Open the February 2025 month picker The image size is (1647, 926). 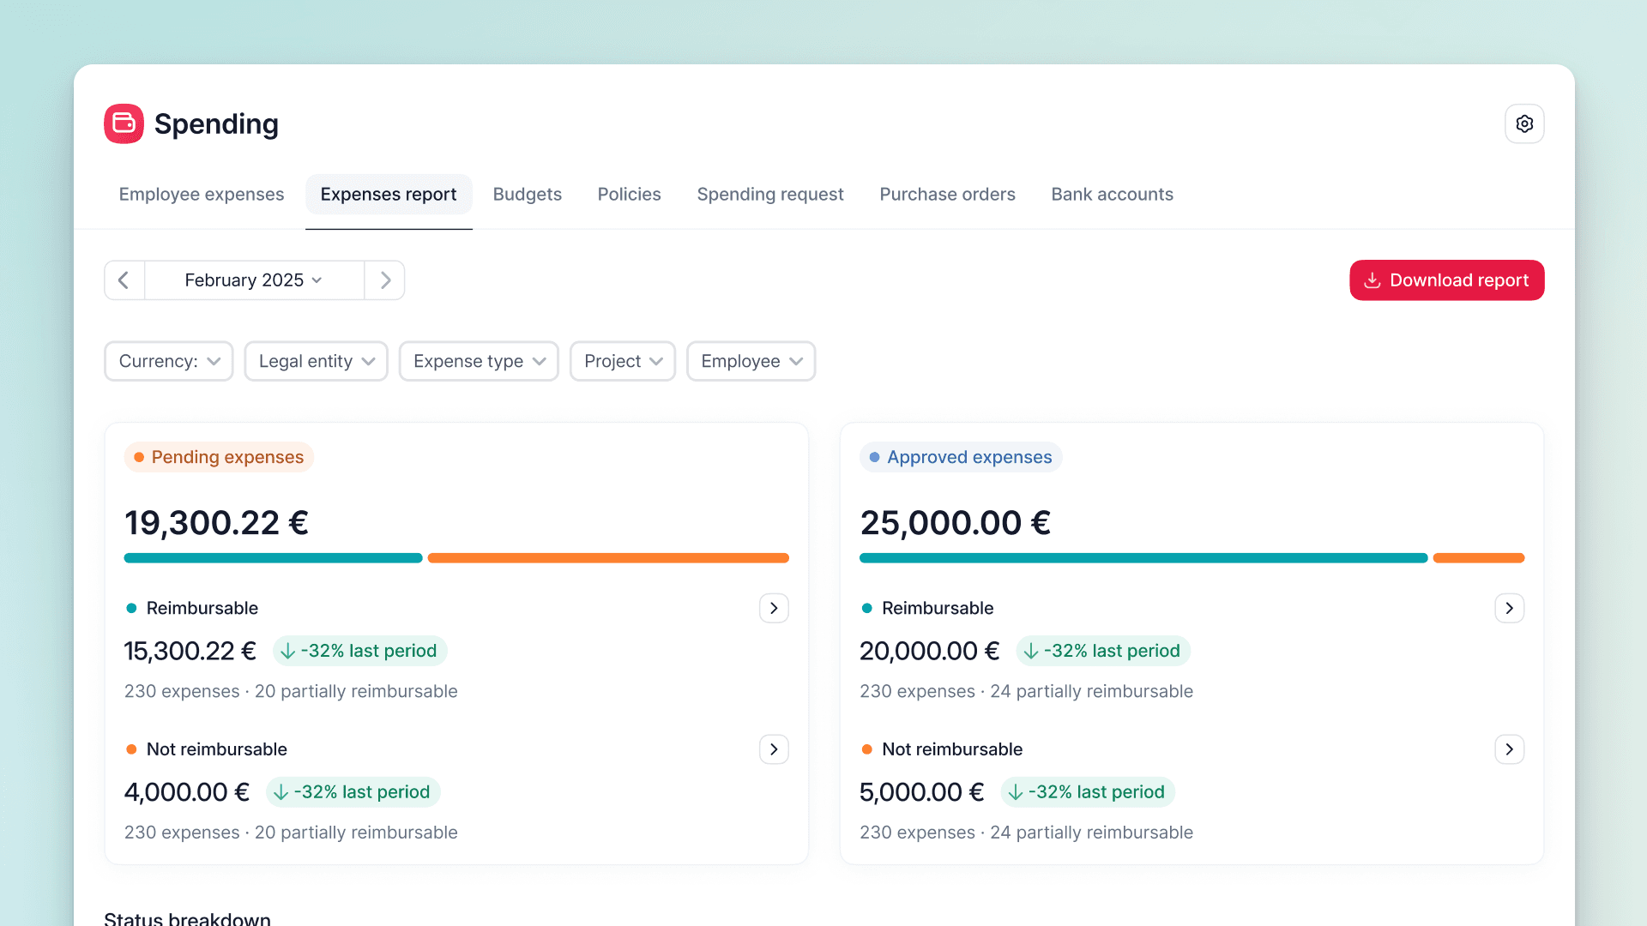pyautogui.click(x=252, y=280)
